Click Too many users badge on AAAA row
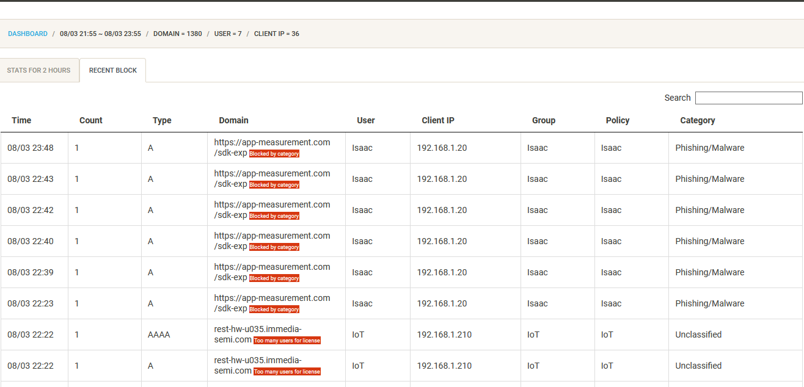The height and width of the screenshot is (387, 804). [x=287, y=341]
